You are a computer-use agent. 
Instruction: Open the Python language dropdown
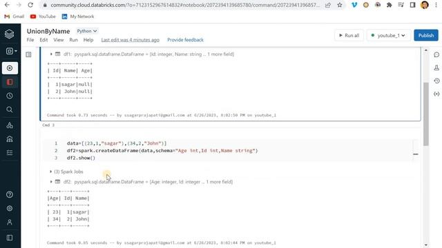[x=87, y=31]
